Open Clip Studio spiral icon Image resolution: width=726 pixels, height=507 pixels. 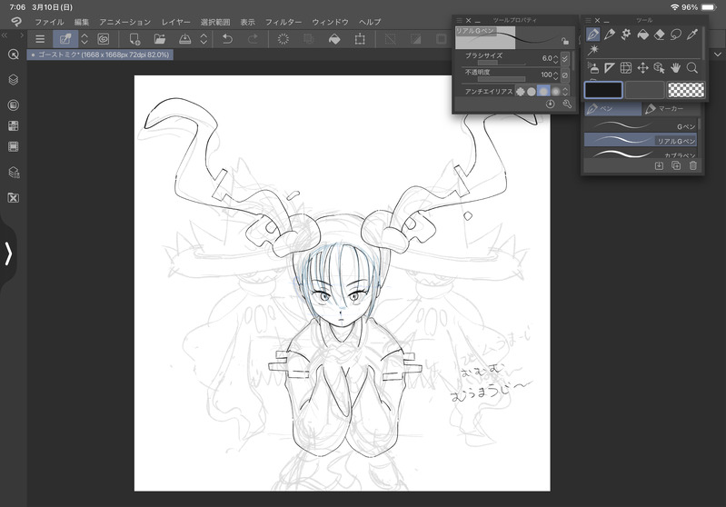104,39
